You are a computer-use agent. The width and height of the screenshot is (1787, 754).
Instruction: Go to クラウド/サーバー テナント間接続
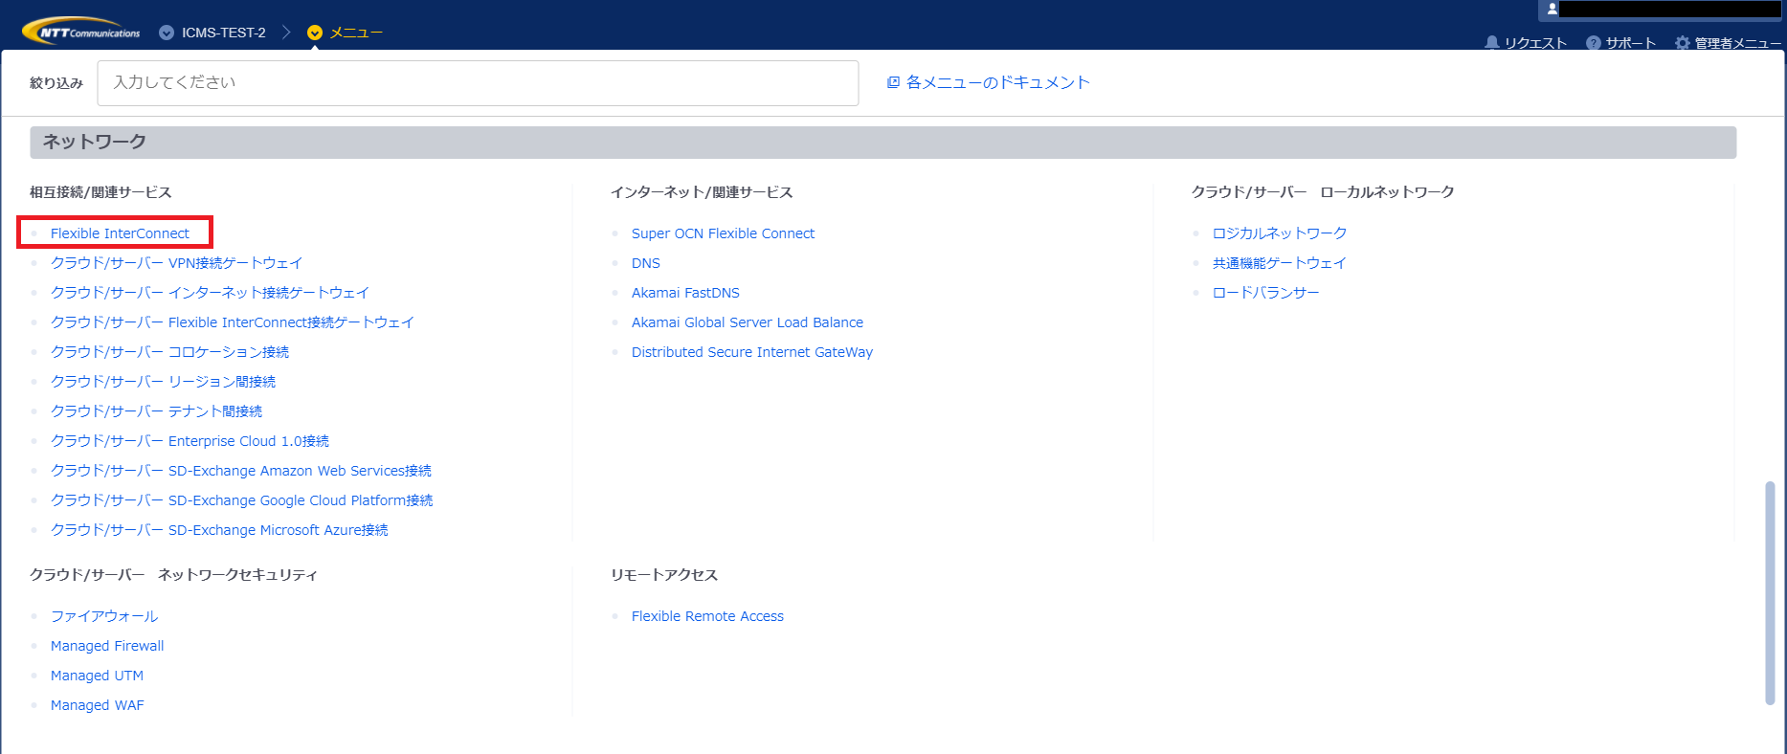[156, 411]
